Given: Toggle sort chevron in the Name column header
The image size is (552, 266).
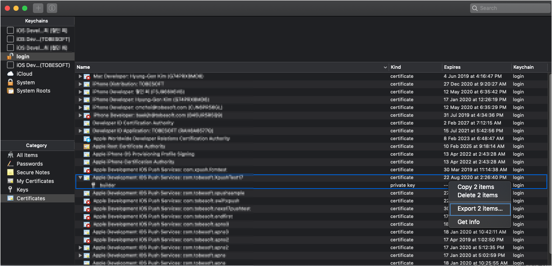Looking at the screenshot, I should (385, 67).
